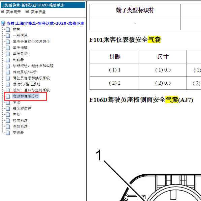Screen dimensions: 201x201
Task: Select 传动系统/车桥 chapter
Action: (x=25, y=72)
